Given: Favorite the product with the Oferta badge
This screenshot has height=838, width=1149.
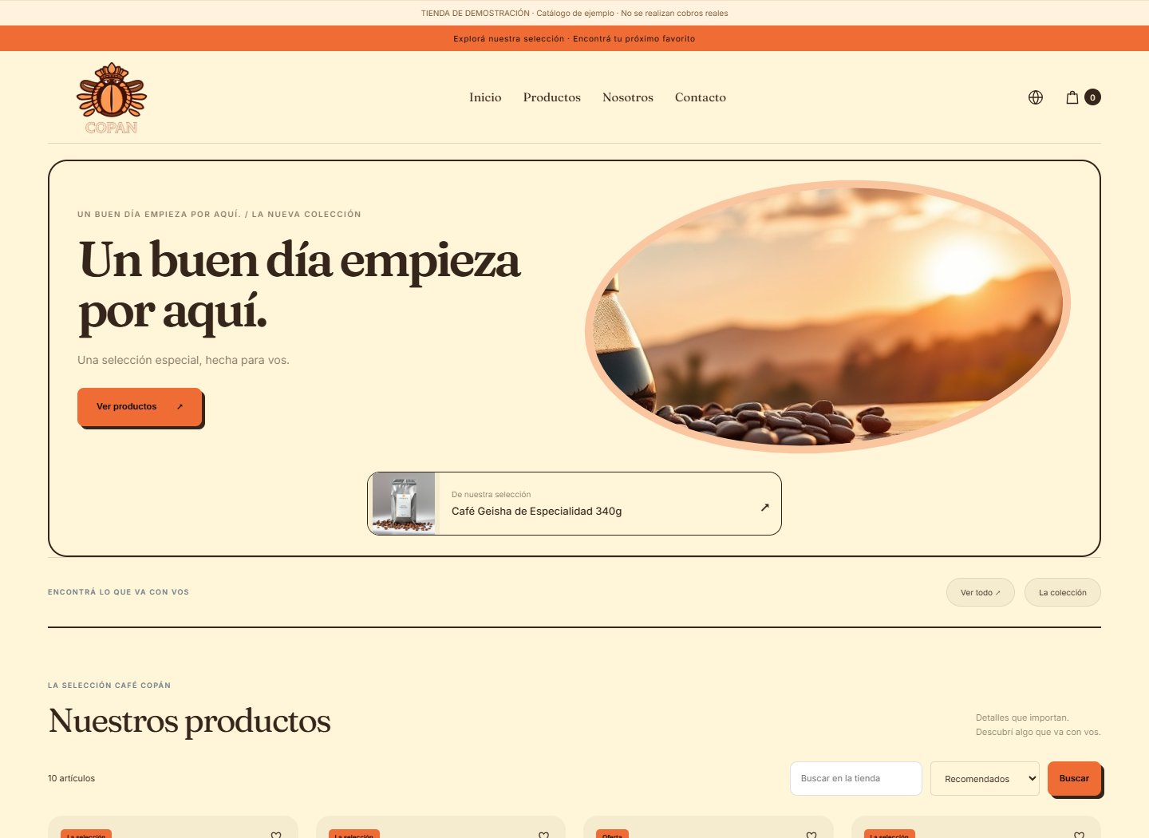Looking at the screenshot, I should (x=811, y=835).
